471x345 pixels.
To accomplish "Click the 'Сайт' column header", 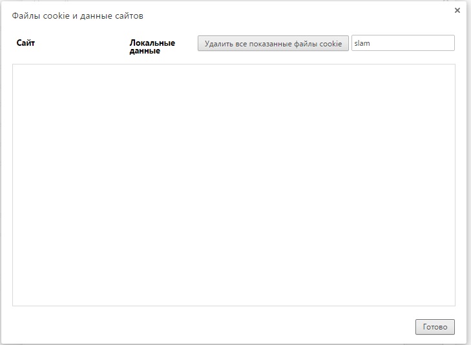I will pyautogui.click(x=26, y=43).
